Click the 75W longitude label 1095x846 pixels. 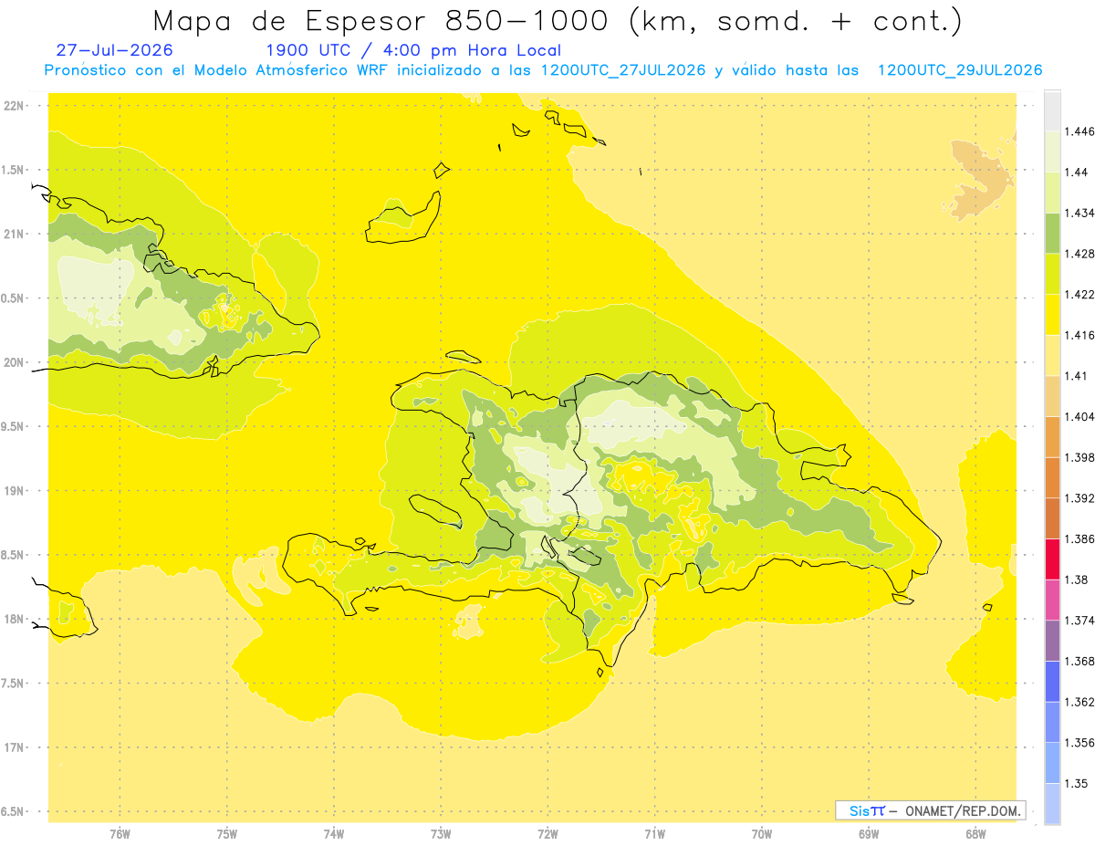point(226,835)
